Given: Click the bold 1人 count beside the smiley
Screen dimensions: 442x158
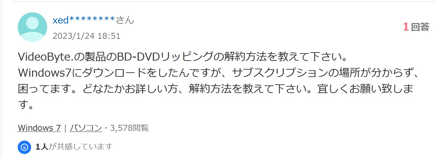Looking at the screenshot, I should 42,147.
